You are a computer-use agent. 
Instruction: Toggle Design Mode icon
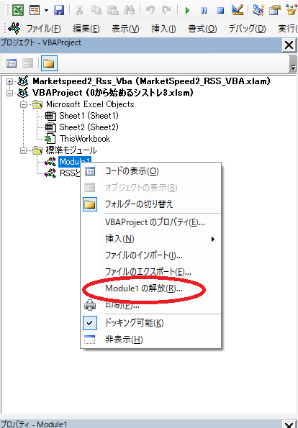(237, 10)
